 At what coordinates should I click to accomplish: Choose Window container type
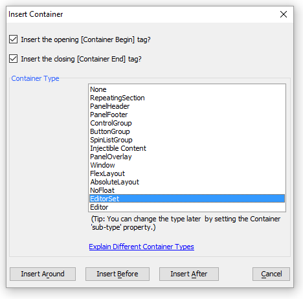(187, 165)
